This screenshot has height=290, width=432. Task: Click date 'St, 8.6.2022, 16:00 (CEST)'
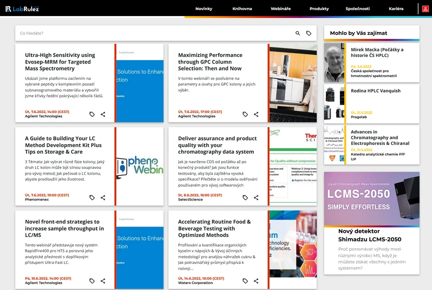pyautogui.click(x=200, y=195)
